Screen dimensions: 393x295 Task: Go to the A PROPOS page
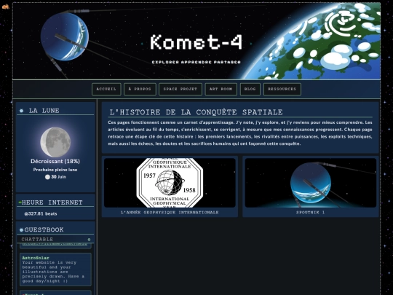coord(140,90)
